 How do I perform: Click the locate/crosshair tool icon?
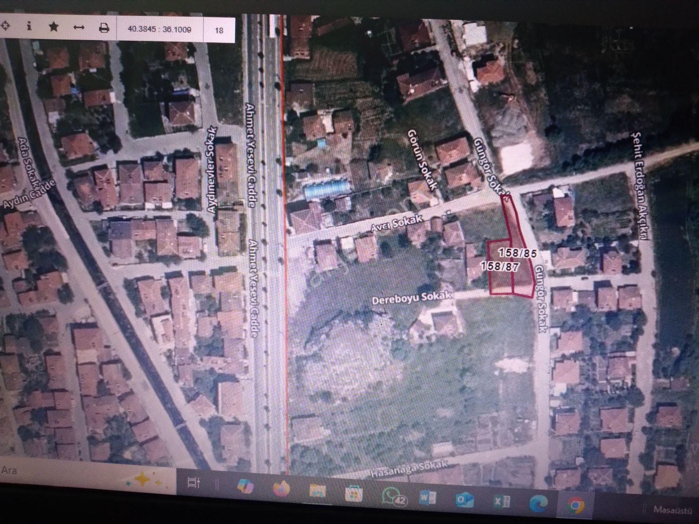[5, 26]
